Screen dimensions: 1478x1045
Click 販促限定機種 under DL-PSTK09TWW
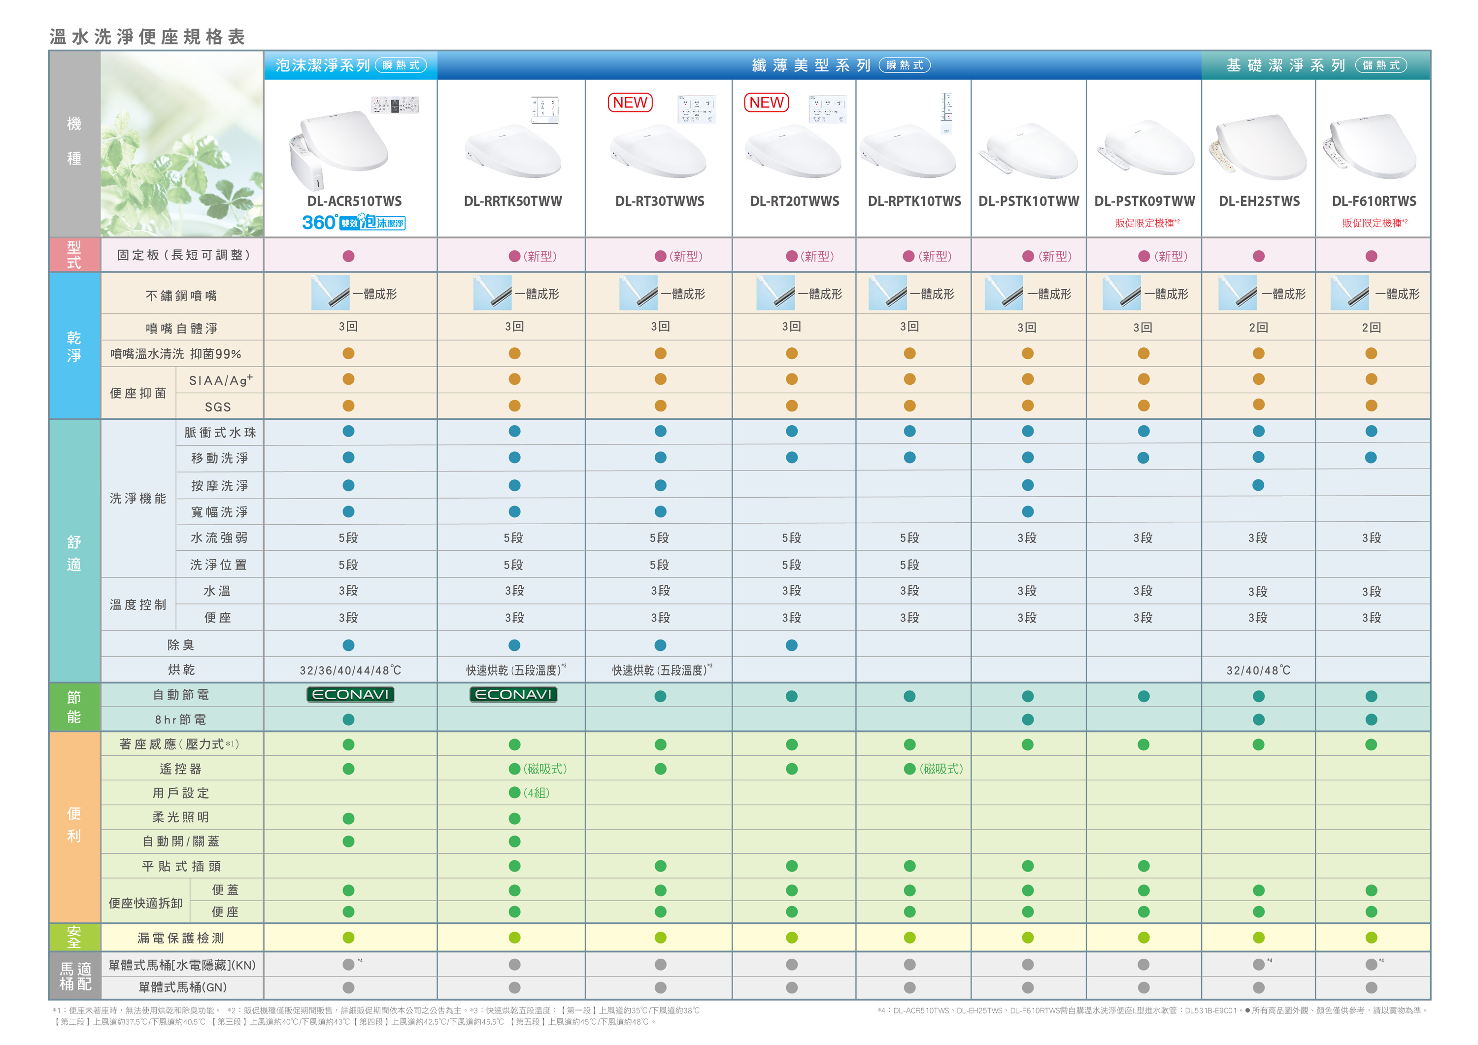pos(1147,223)
